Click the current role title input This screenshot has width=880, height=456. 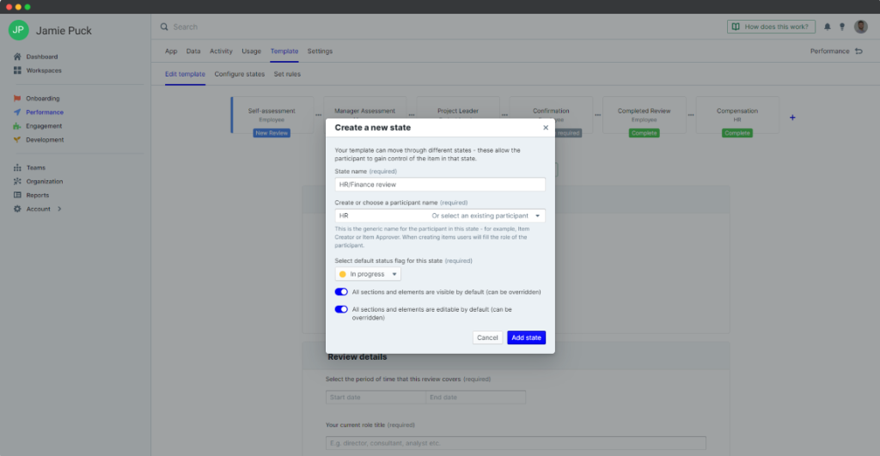[x=516, y=443]
